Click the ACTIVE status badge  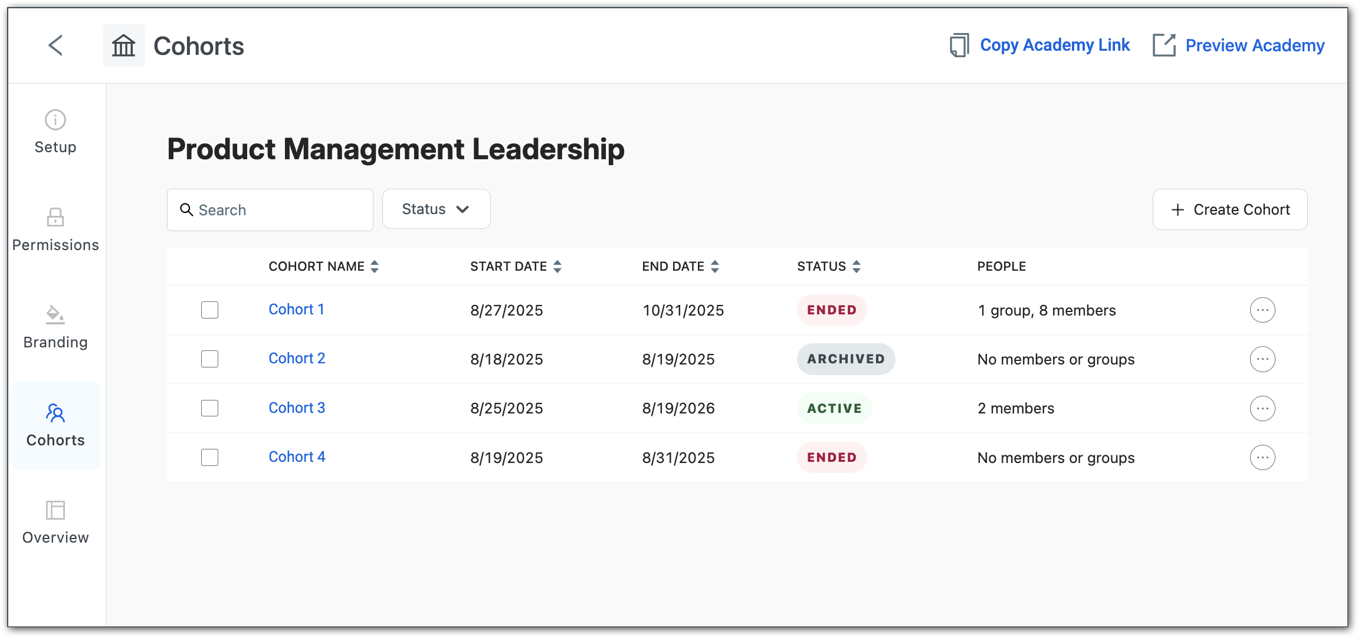pos(834,408)
